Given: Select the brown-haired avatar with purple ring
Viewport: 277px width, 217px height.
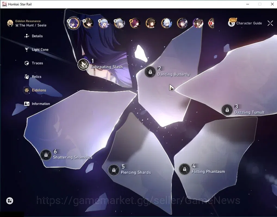Looking at the screenshot, I should click(198, 23).
